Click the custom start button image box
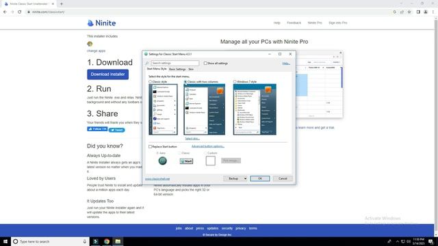The height and width of the screenshot is (246, 438). tap(210, 161)
